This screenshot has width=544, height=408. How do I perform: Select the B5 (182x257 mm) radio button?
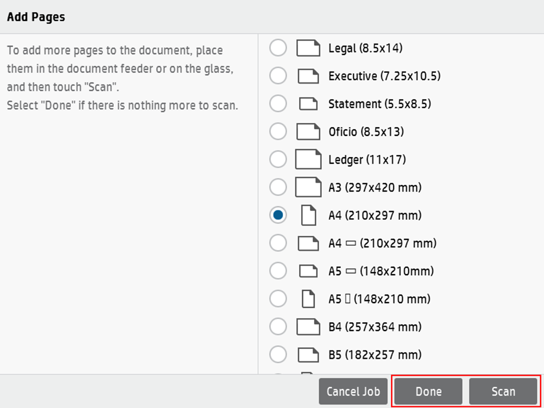[x=278, y=355]
